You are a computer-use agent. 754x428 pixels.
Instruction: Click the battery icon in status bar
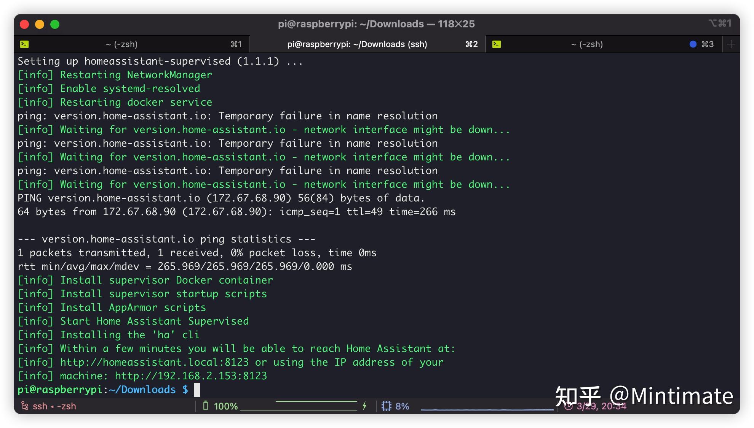[206, 406]
